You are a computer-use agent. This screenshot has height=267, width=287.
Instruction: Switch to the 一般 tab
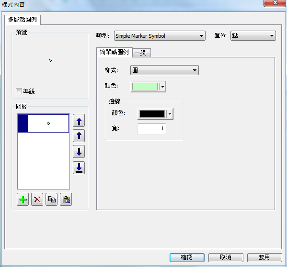click(x=141, y=53)
